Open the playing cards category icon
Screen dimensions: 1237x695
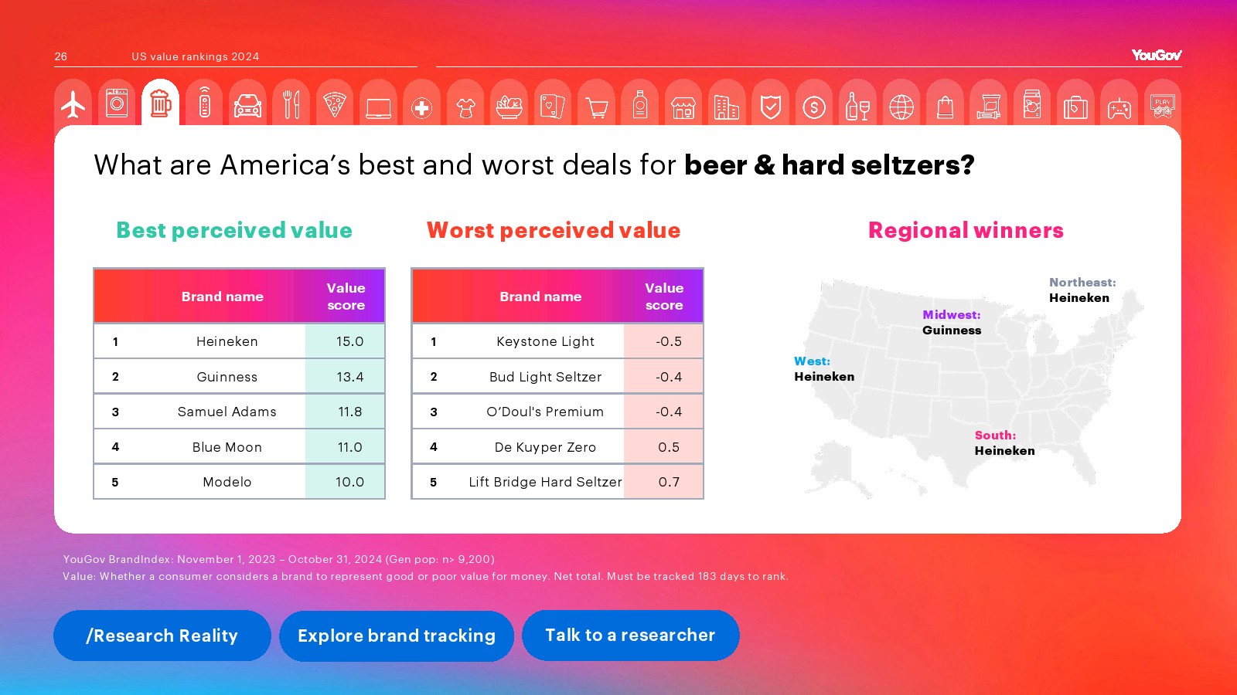[x=552, y=107]
